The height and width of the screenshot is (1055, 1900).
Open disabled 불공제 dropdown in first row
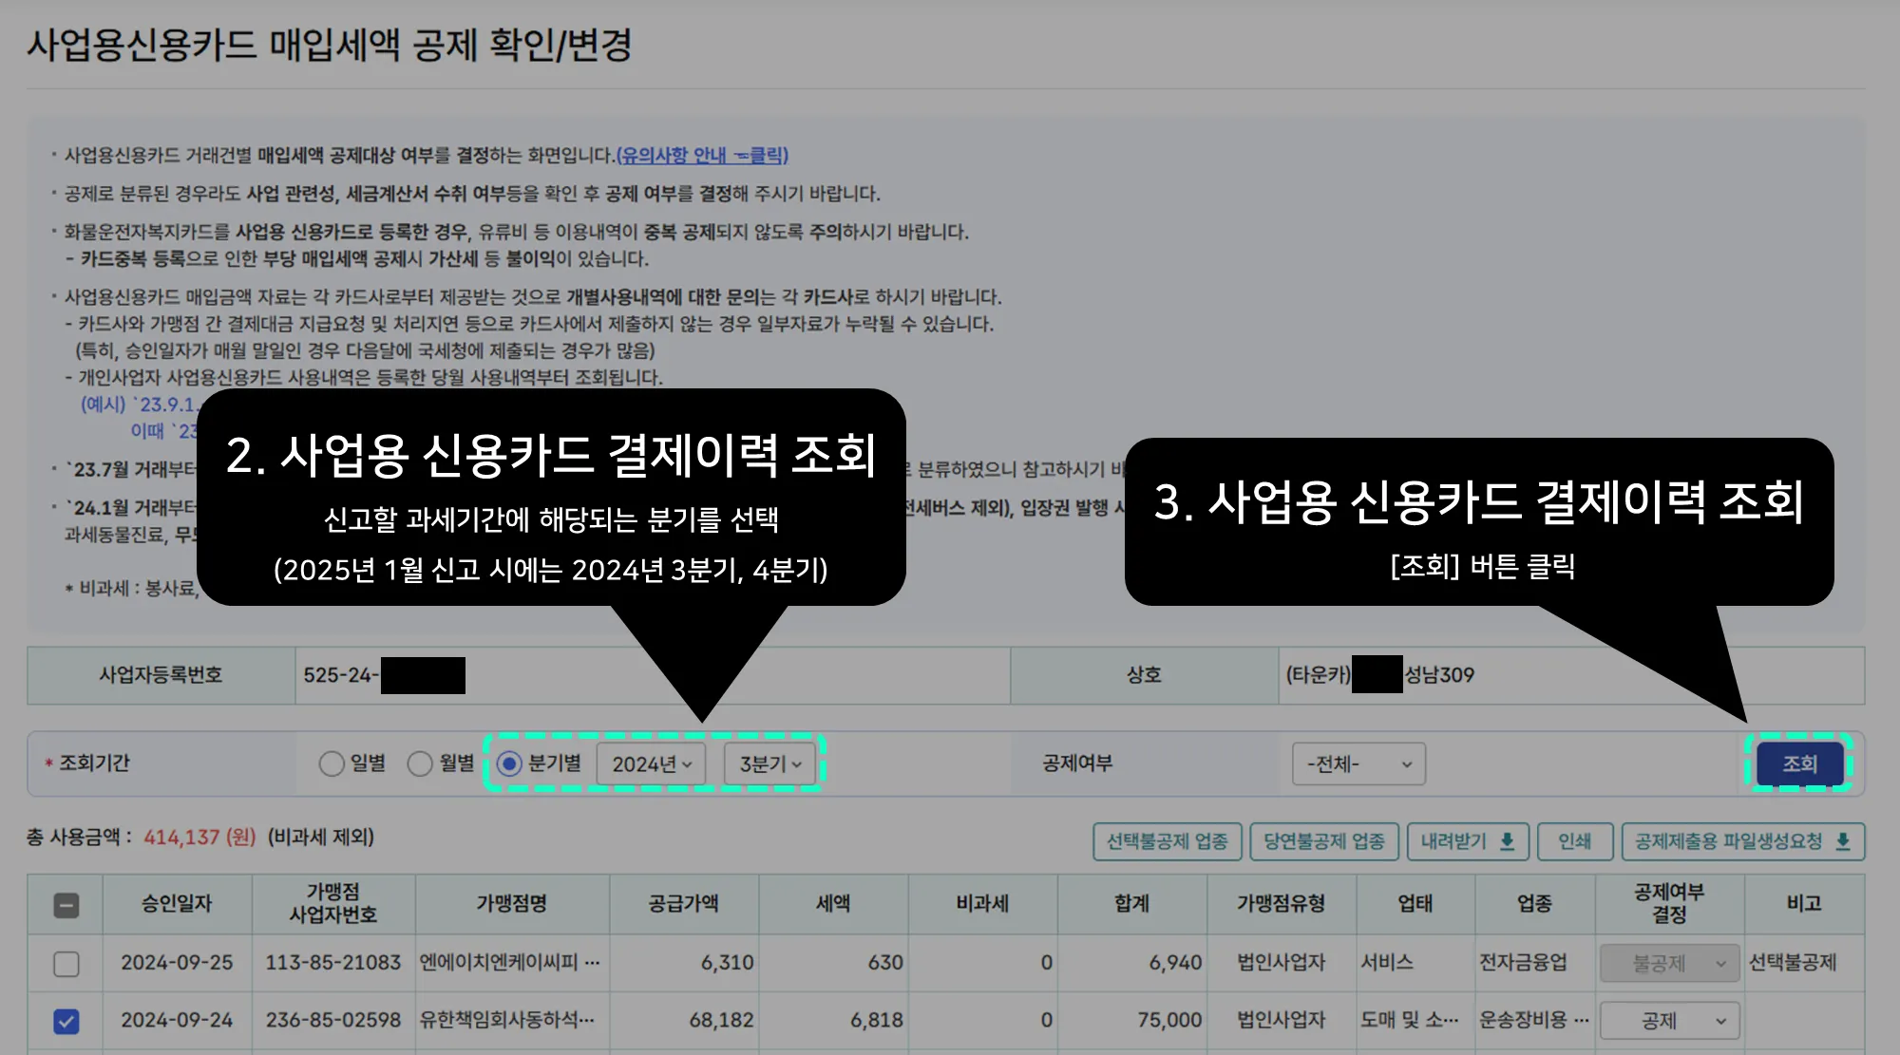[1669, 964]
